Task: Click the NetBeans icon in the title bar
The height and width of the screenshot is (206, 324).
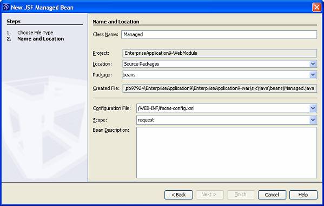Action: [x=6, y=7]
